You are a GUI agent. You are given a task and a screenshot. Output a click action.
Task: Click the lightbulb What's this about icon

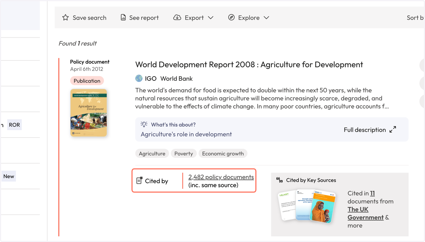144,124
